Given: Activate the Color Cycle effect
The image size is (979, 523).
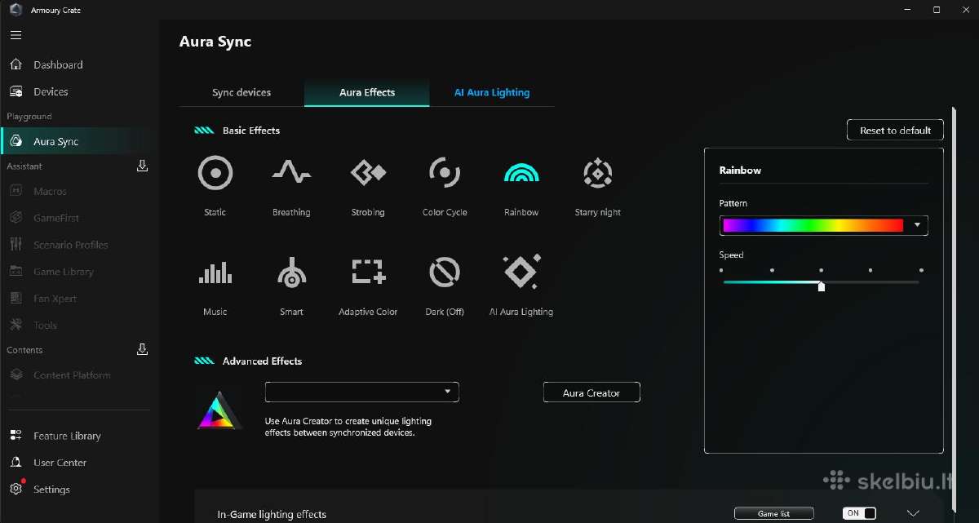Looking at the screenshot, I should click(x=445, y=173).
